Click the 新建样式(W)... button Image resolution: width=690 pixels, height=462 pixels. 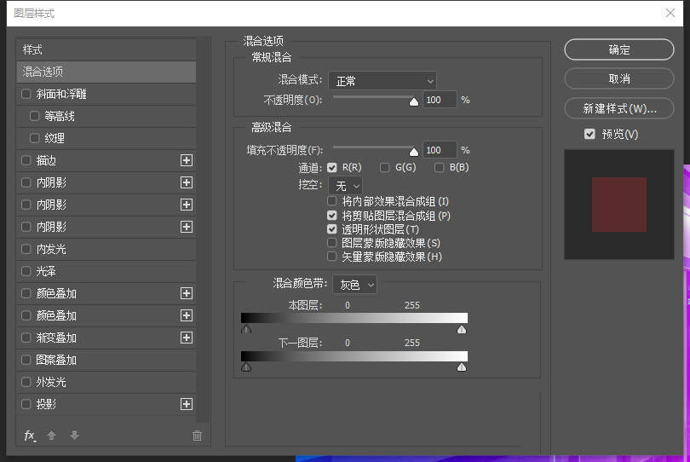(x=619, y=108)
